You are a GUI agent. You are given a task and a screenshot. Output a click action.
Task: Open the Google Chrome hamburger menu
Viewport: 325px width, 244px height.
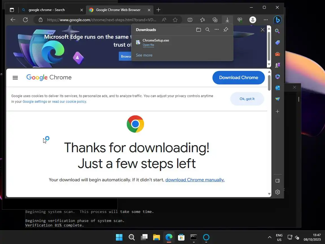point(15,78)
